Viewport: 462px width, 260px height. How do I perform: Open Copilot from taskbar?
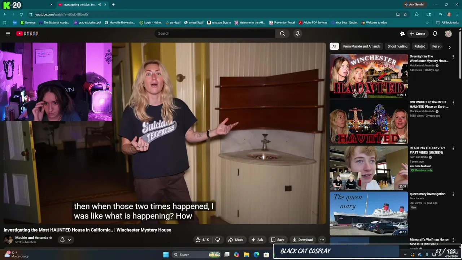pyautogui.click(x=236, y=255)
